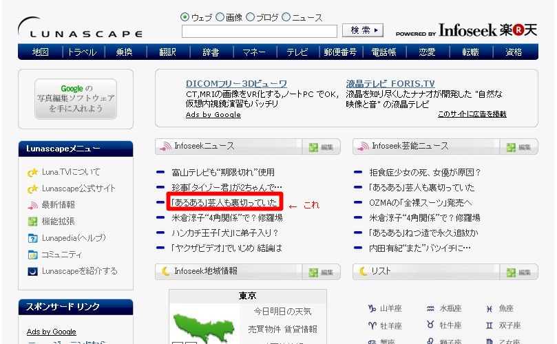Open the 郵便番号 menu item

(x=340, y=52)
